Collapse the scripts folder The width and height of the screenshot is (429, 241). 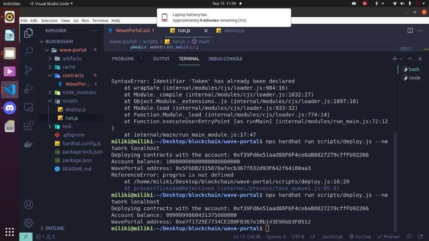point(50,101)
